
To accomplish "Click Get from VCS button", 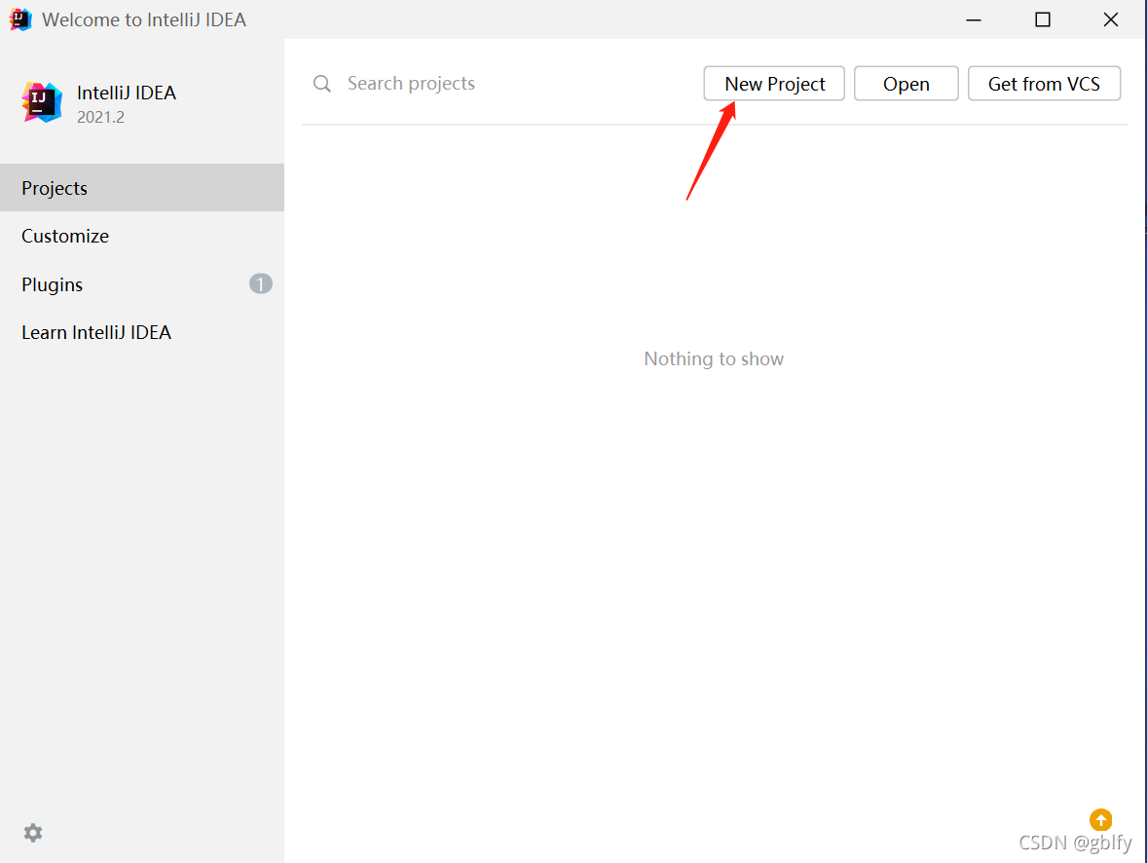I will click(1044, 84).
